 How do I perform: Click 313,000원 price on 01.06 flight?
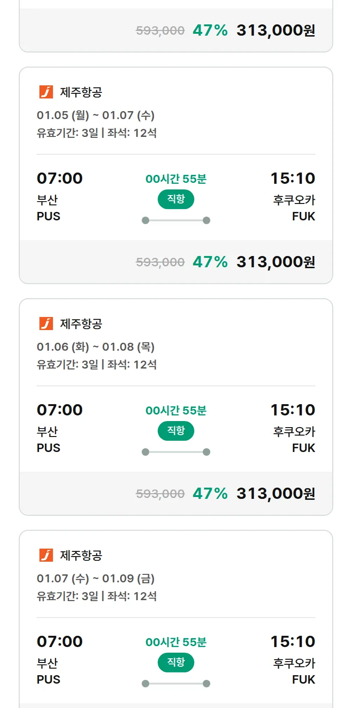(x=275, y=493)
